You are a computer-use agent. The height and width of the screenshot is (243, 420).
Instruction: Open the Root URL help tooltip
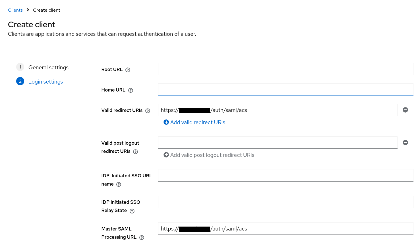(127, 70)
